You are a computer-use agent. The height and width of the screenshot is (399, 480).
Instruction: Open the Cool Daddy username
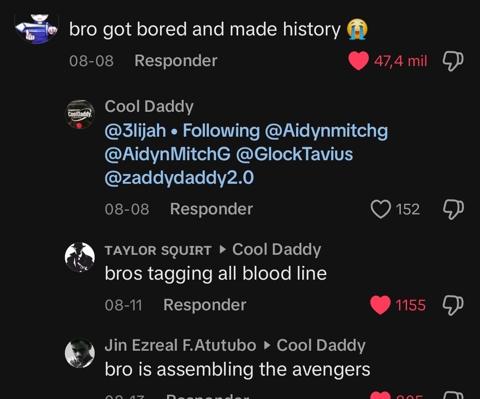149,106
